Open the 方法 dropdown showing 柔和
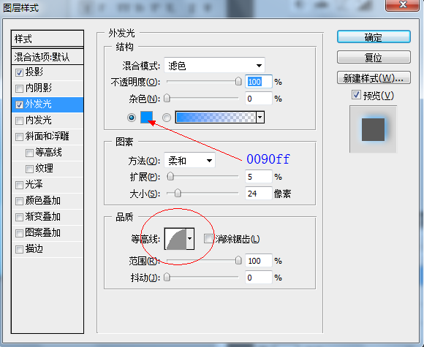The image size is (424, 347). 189,161
